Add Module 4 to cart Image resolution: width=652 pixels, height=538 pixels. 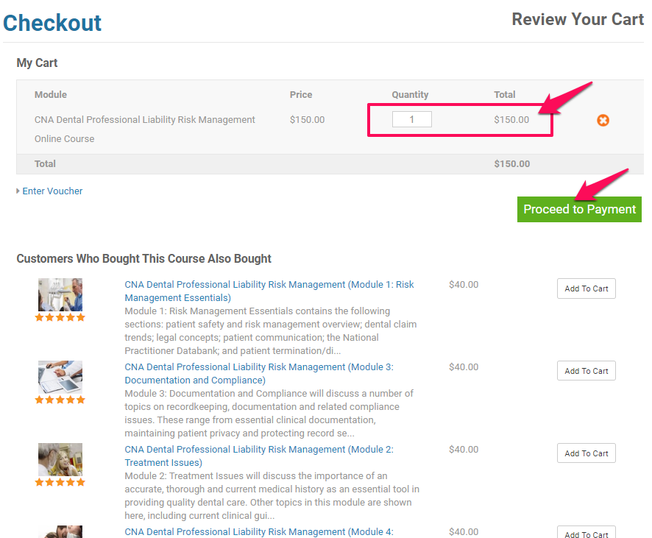(x=586, y=533)
